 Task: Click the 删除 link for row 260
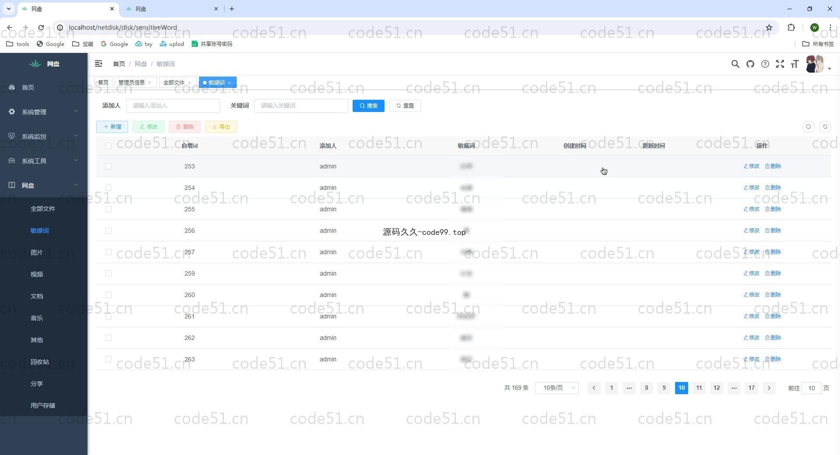pyautogui.click(x=773, y=295)
